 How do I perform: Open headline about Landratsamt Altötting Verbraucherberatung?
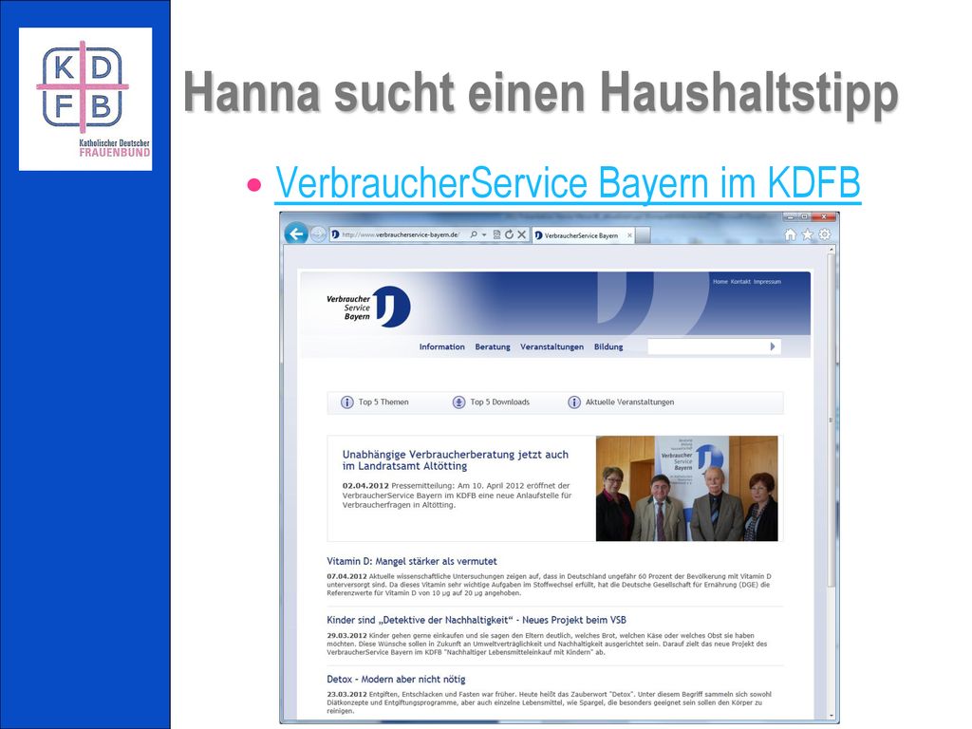455,460
